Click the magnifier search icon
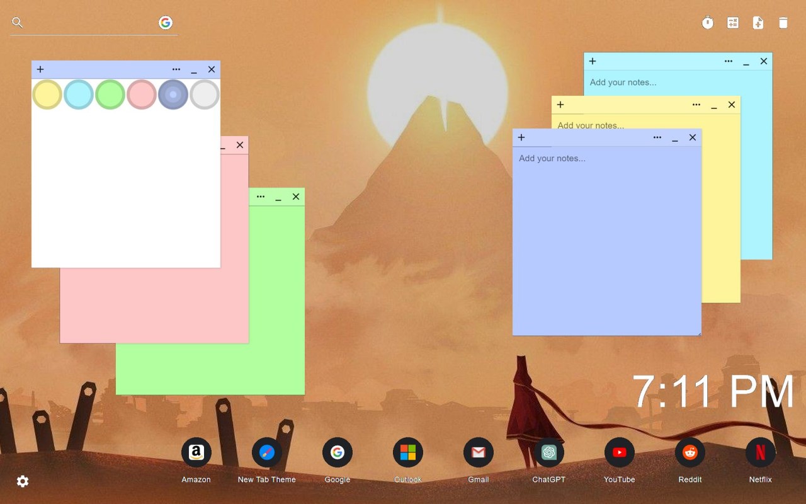The image size is (806, 504). point(18,23)
